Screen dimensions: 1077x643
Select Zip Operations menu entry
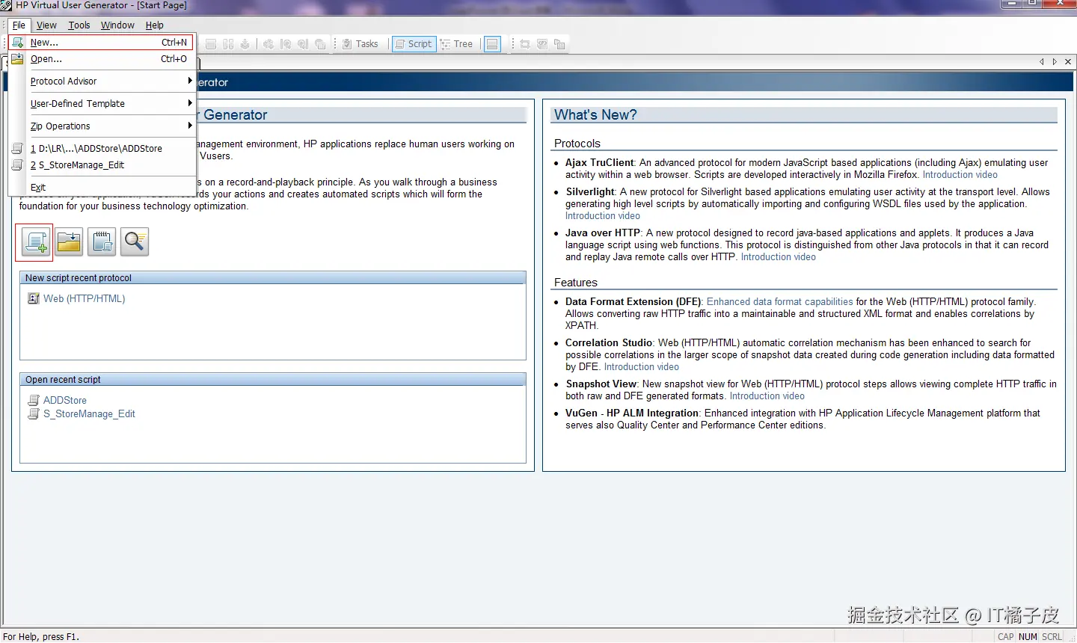click(x=102, y=126)
